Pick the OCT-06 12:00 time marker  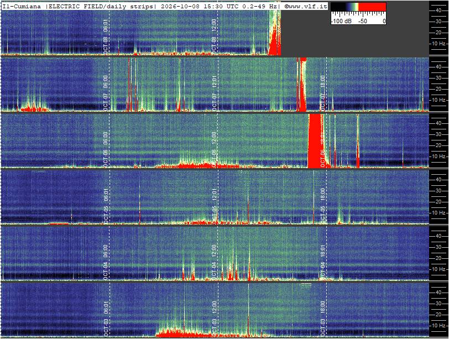coord(213,149)
